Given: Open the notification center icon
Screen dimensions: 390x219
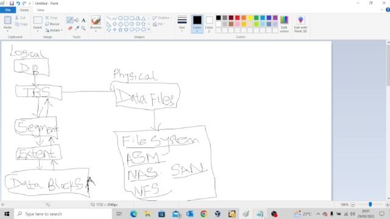Looking at the screenshot, I should pyautogui.click(x=382, y=214).
